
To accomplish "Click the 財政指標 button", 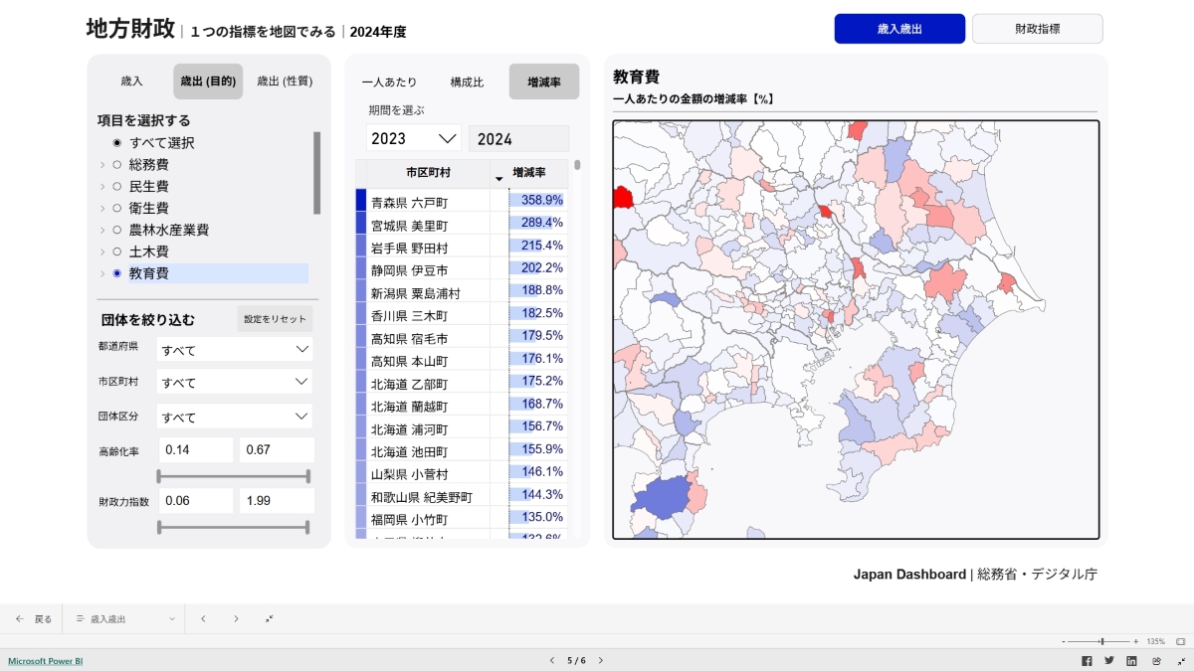I will tap(1037, 29).
